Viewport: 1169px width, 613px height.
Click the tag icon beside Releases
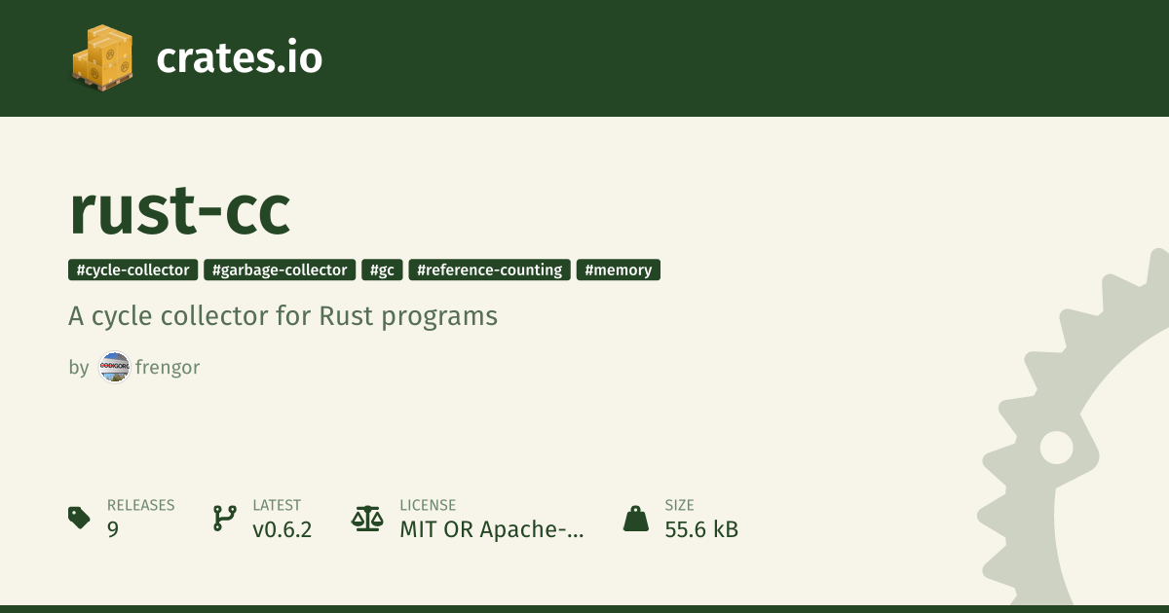coord(80,518)
